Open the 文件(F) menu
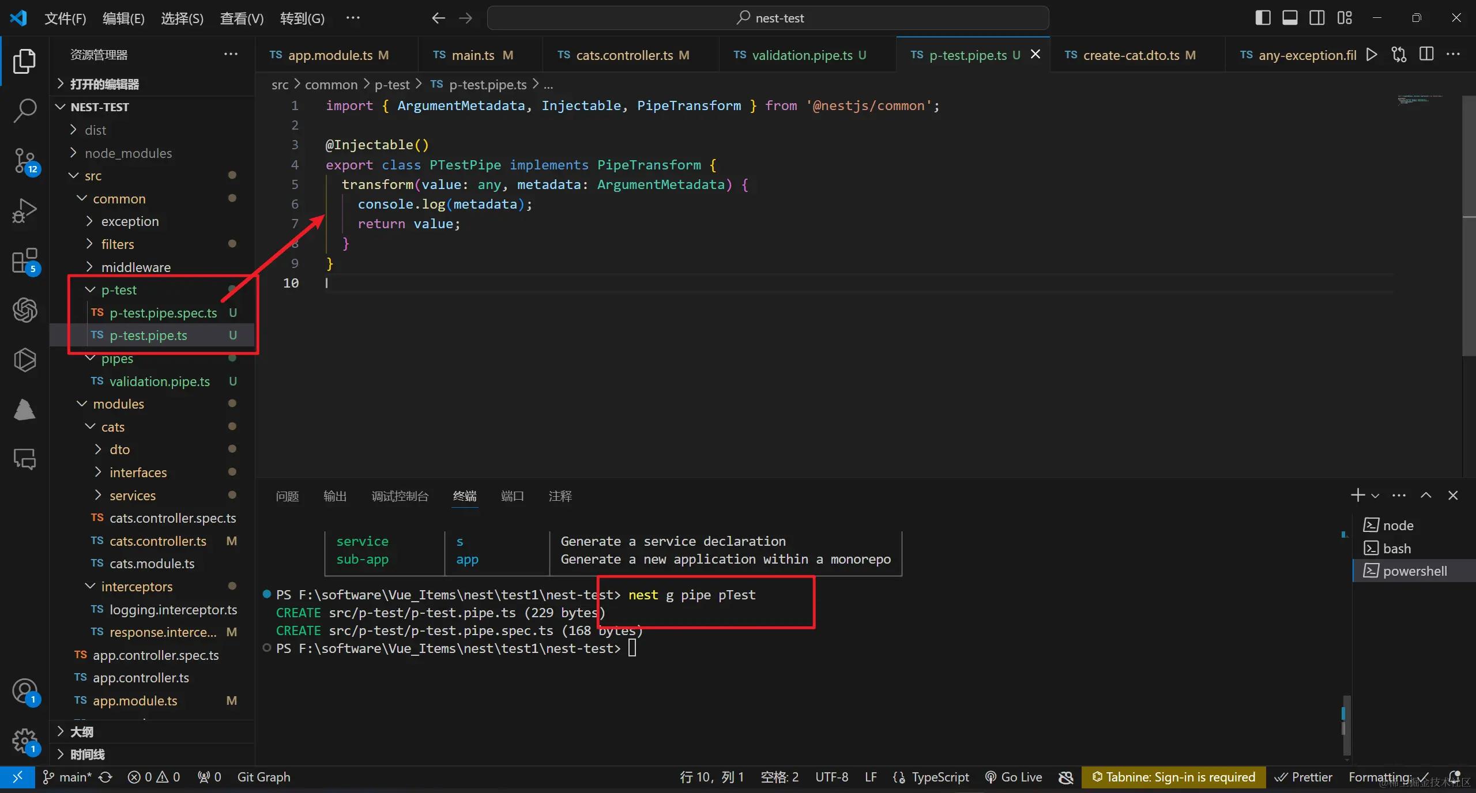1476x793 pixels. (65, 18)
